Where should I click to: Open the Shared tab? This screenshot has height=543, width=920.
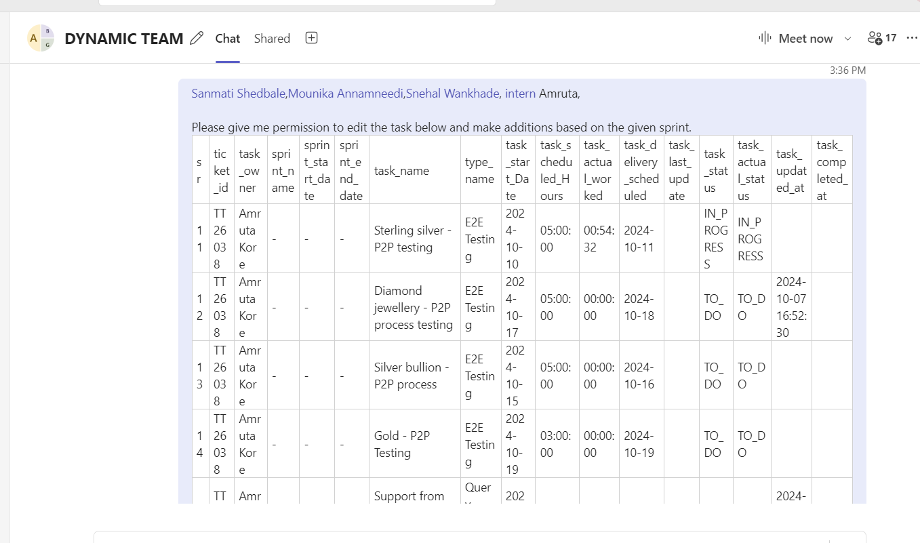tap(272, 39)
